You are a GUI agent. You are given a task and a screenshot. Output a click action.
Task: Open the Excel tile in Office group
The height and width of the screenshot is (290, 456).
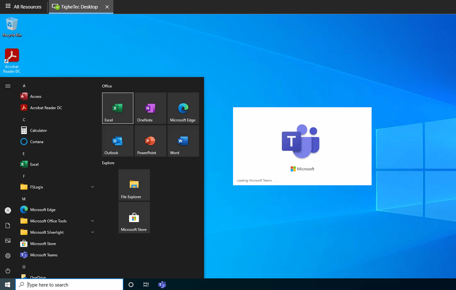coord(118,108)
